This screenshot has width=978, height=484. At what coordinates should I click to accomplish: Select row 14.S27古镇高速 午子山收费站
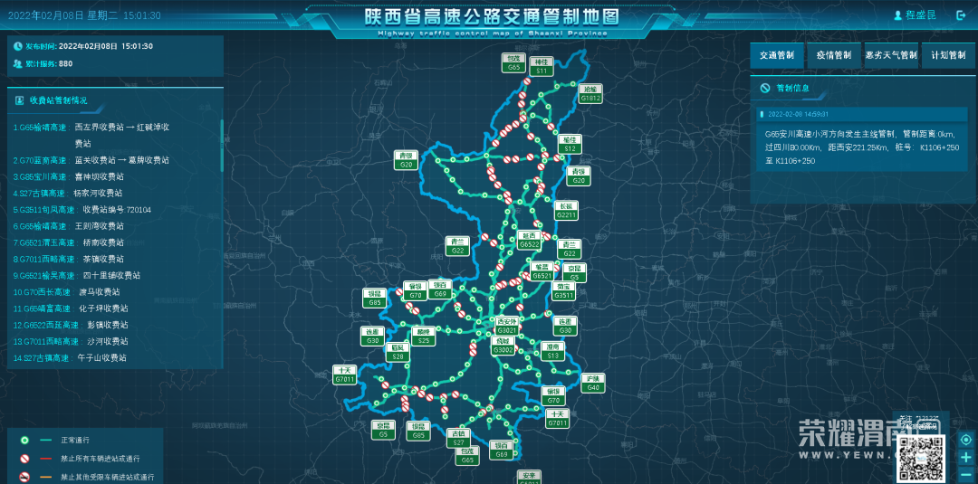click(70, 357)
